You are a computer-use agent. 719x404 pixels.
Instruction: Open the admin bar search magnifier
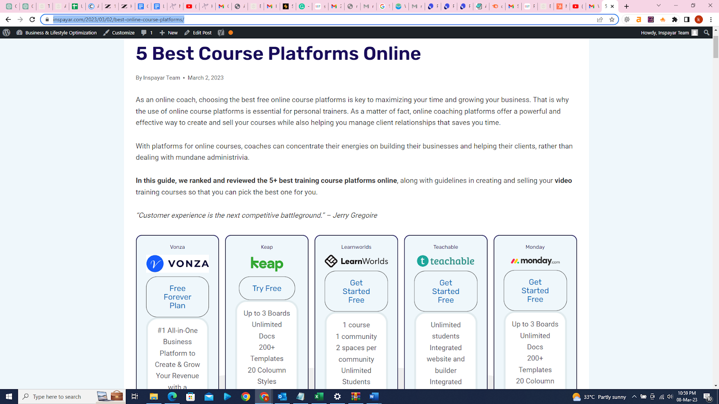click(x=706, y=33)
